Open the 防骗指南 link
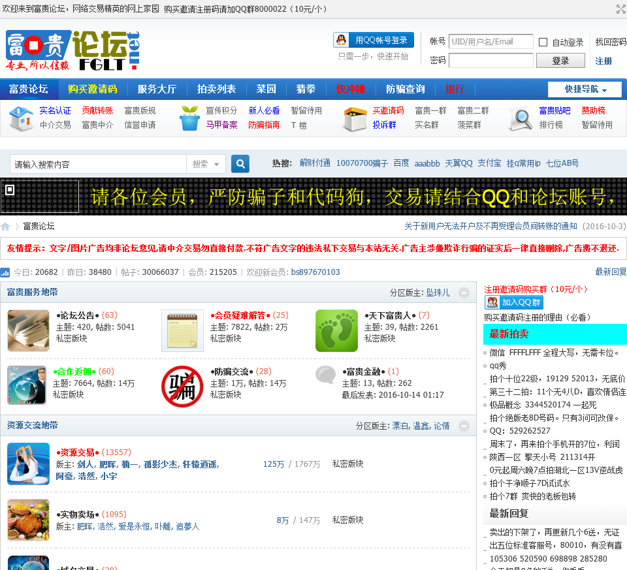627x570 pixels. (x=264, y=125)
